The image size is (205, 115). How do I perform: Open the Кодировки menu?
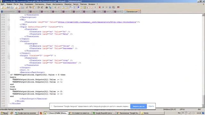29,4
